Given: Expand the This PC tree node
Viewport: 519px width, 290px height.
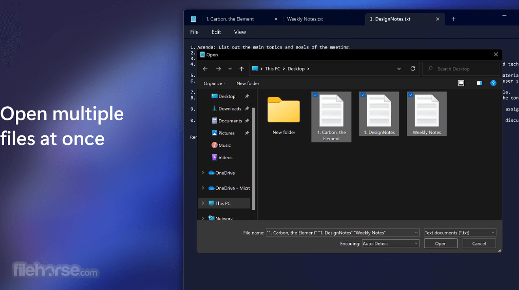Looking at the screenshot, I should tap(203, 203).
